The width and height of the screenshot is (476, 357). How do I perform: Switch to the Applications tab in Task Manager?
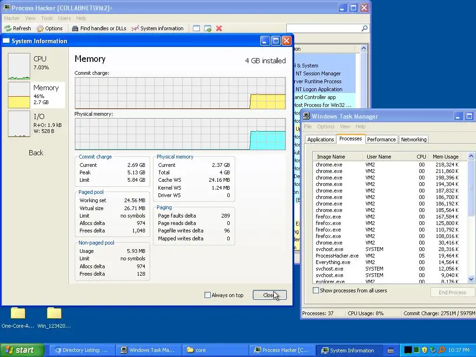[321, 139]
